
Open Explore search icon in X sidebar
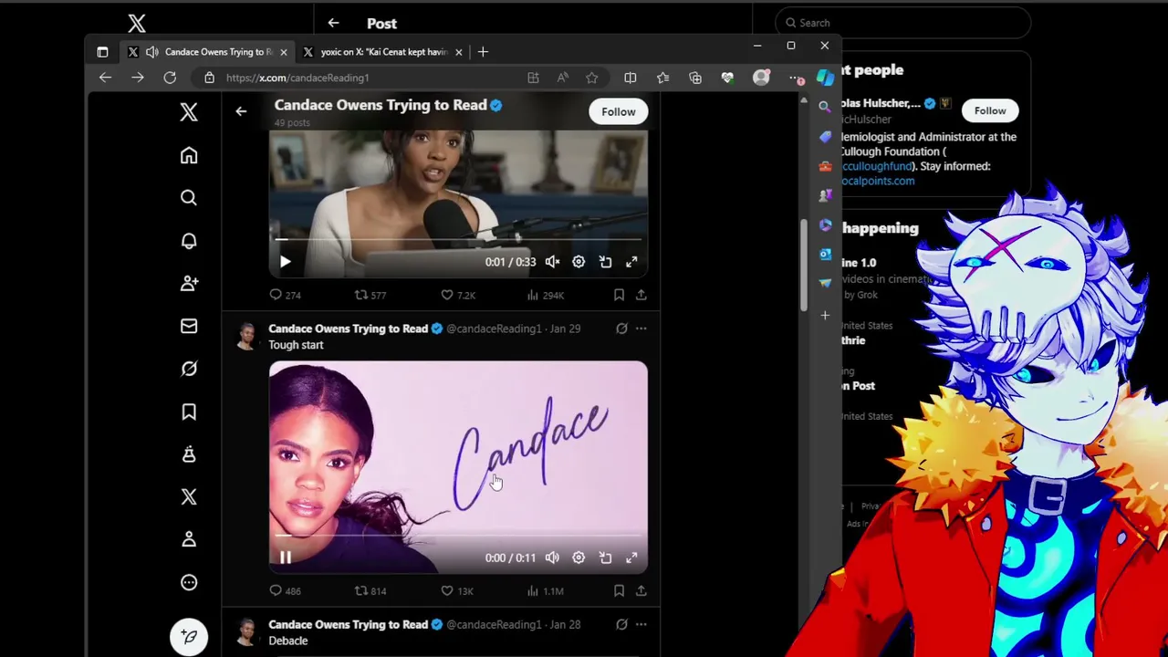(189, 198)
